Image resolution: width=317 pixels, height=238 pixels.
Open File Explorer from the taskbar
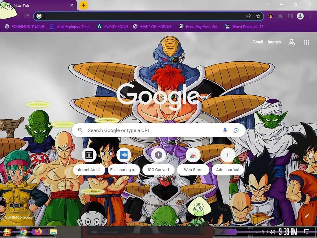pos(53,232)
